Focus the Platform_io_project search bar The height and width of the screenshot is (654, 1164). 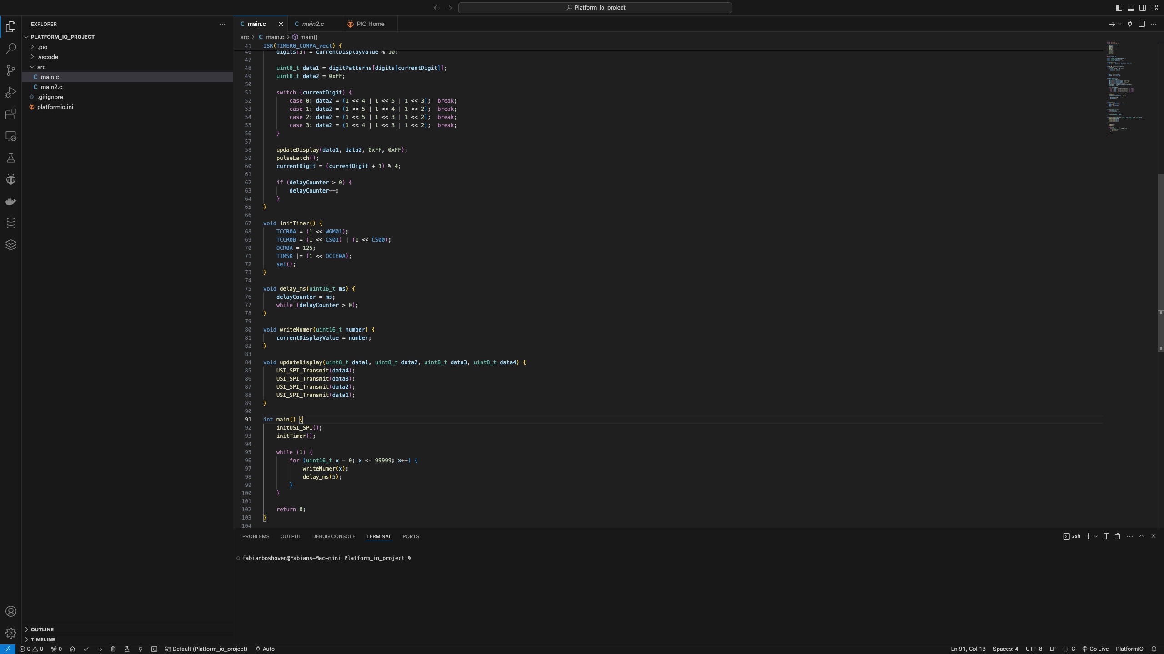coord(595,8)
